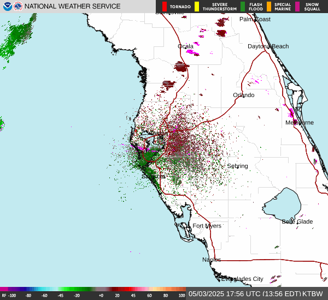Click the Fort Myers city label
This screenshot has height=300, width=328.
click(207, 226)
